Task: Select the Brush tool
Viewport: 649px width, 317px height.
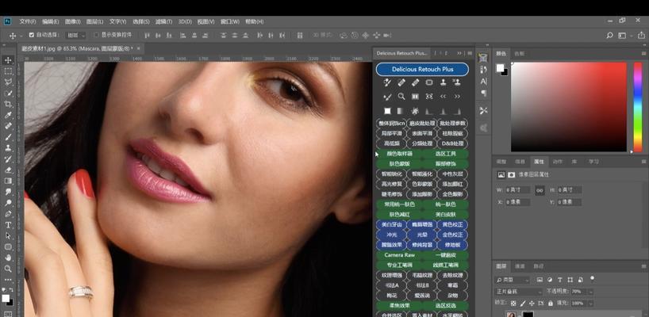Action: click(8, 137)
